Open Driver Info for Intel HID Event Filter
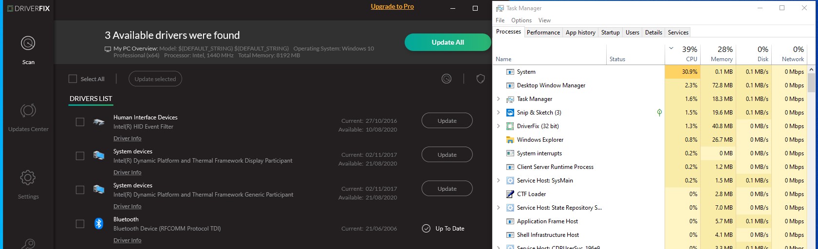This screenshot has width=818, height=249. tap(128, 138)
